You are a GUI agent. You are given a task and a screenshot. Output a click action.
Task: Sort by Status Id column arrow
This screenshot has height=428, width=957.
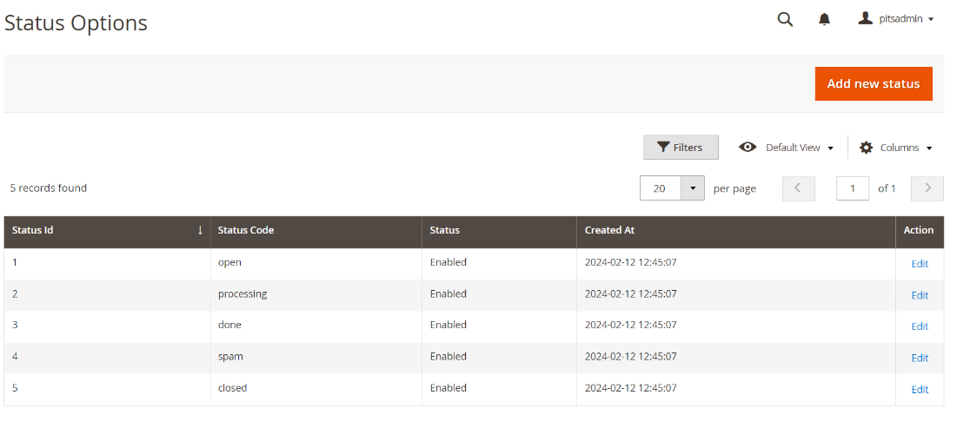(x=200, y=231)
